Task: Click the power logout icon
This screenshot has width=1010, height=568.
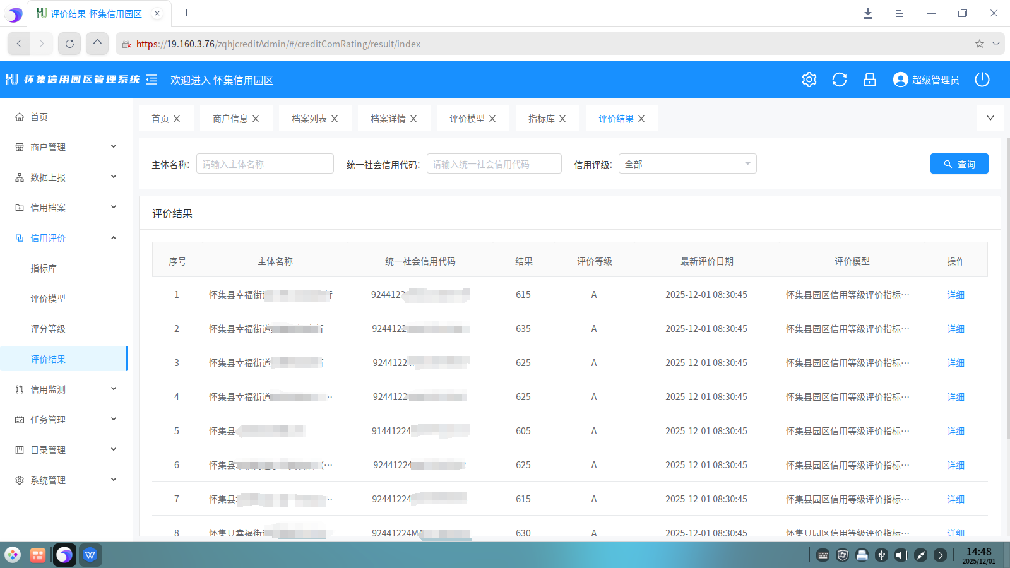Action: pyautogui.click(x=982, y=80)
